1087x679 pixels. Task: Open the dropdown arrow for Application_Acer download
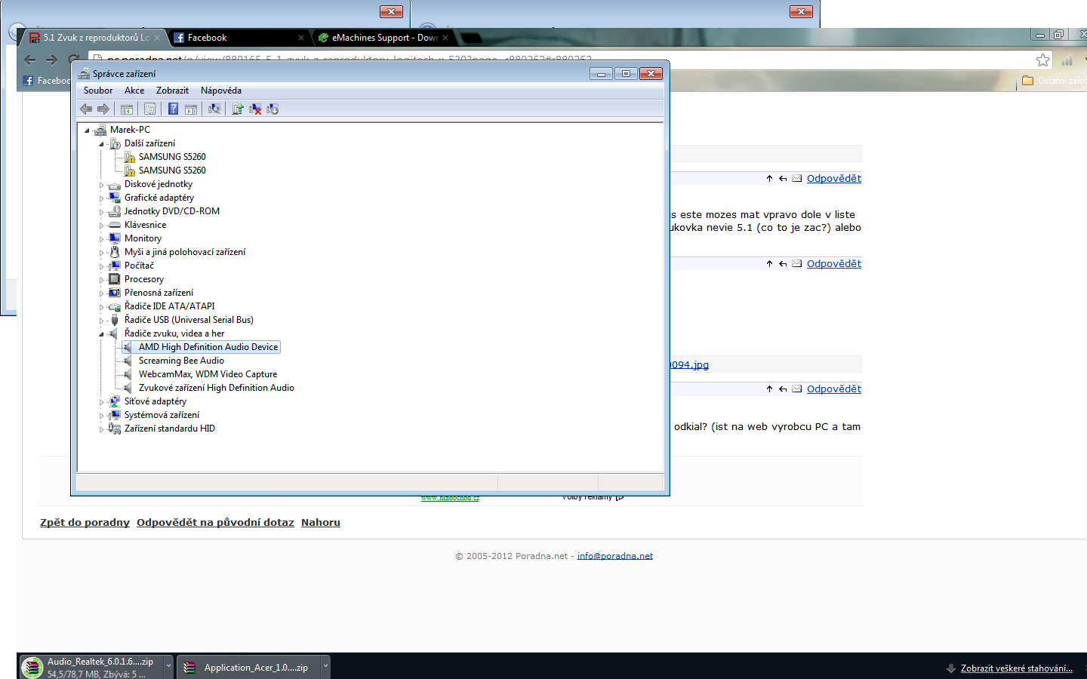point(325,666)
